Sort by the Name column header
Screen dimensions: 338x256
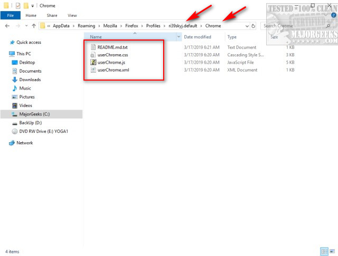point(130,37)
